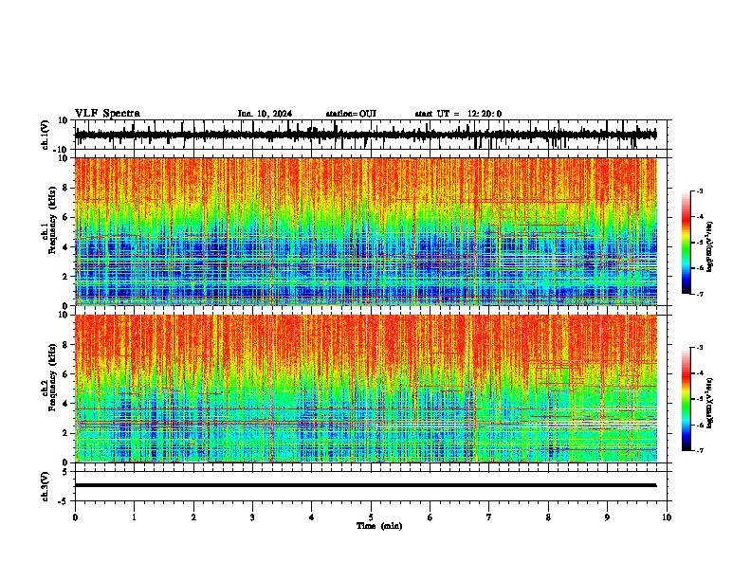Click the time axis tick label "7"

click(x=489, y=517)
